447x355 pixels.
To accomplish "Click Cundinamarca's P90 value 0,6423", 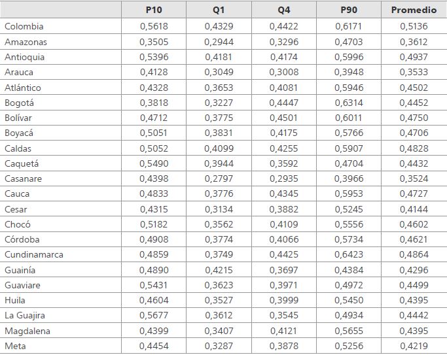I will 349,254.
